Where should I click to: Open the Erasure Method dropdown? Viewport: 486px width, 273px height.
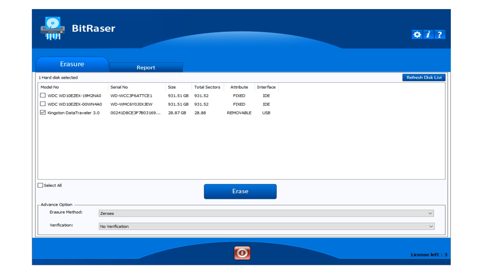[x=266, y=213]
